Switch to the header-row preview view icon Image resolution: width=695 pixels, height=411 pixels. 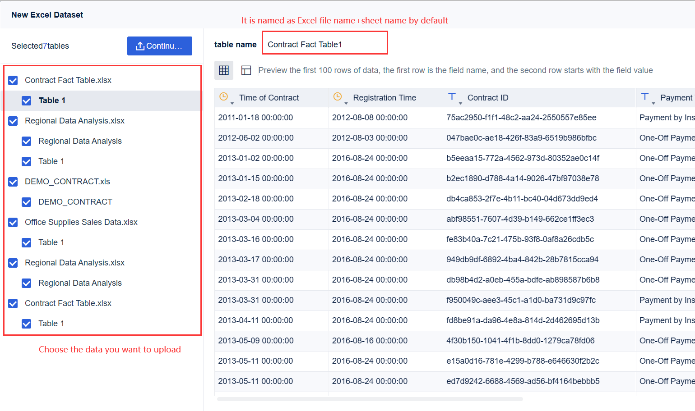[246, 70]
